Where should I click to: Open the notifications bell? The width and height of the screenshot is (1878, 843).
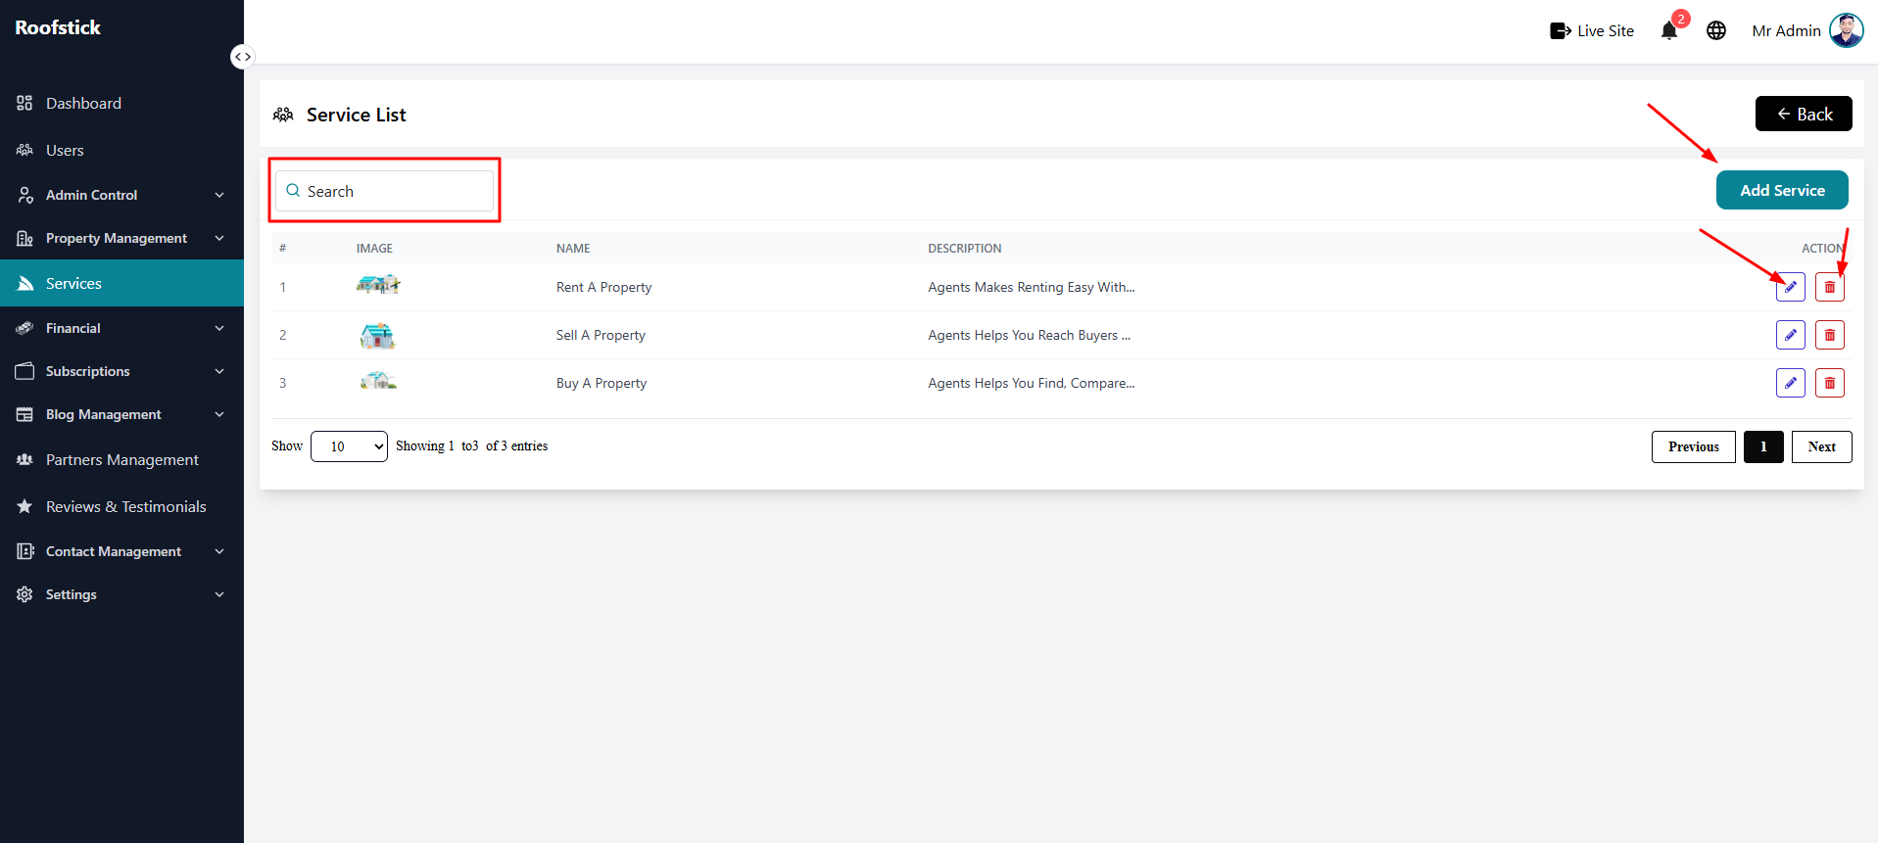point(1669,31)
